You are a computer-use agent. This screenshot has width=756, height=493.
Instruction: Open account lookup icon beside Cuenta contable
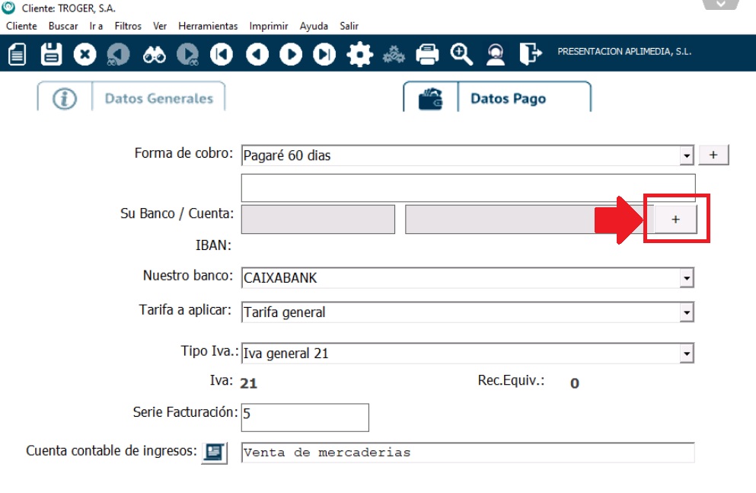tap(214, 453)
